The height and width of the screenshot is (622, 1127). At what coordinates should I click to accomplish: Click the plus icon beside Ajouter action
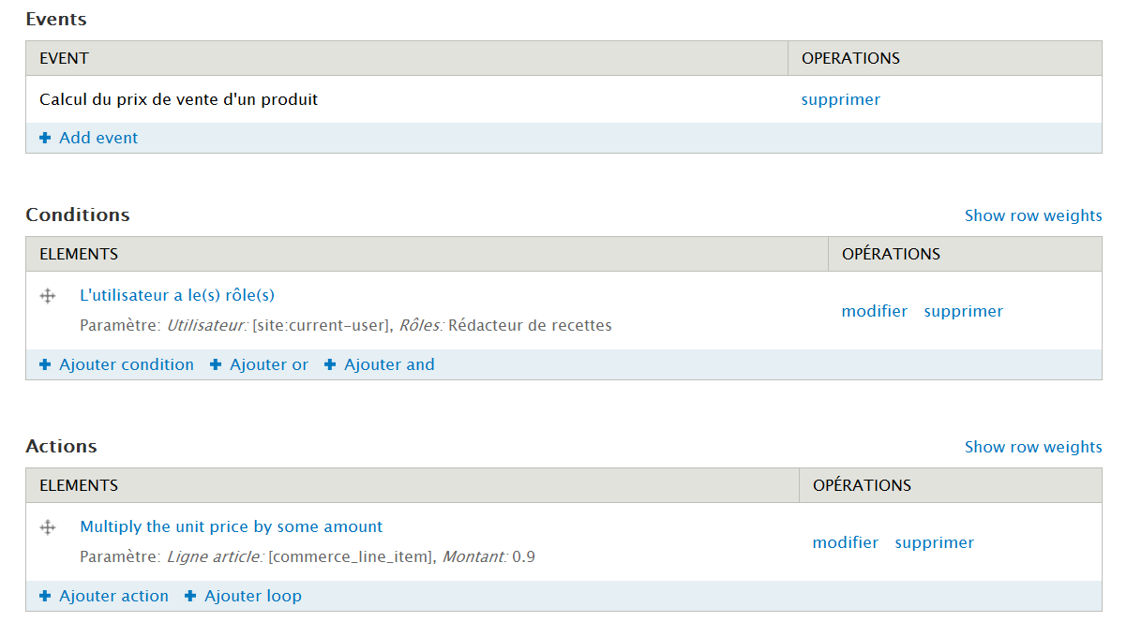(45, 596)
